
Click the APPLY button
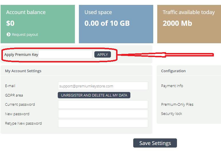pos(103,54)
